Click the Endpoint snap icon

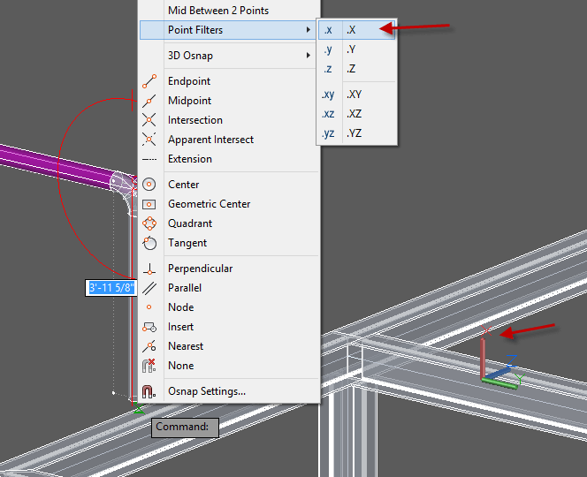tap(150, 81)
